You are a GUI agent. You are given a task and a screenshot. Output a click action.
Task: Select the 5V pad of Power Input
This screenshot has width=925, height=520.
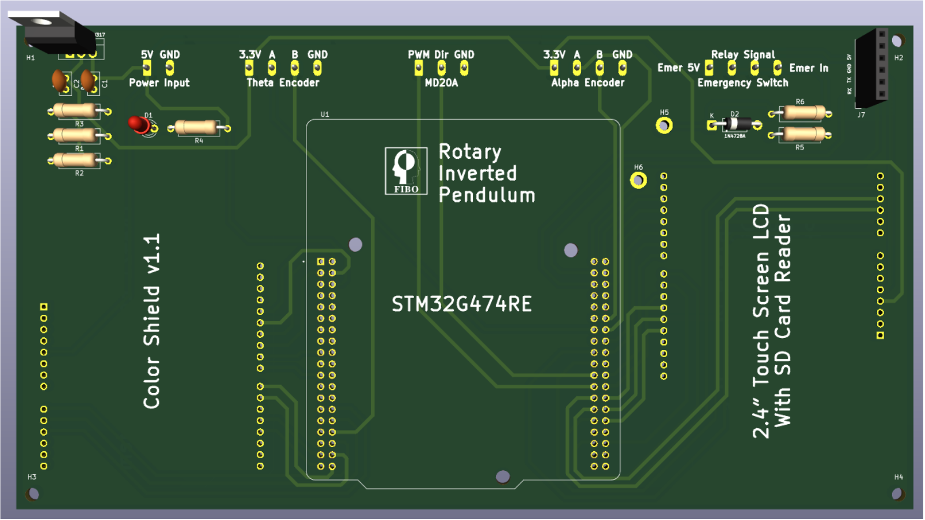click(x=147, y=68)
